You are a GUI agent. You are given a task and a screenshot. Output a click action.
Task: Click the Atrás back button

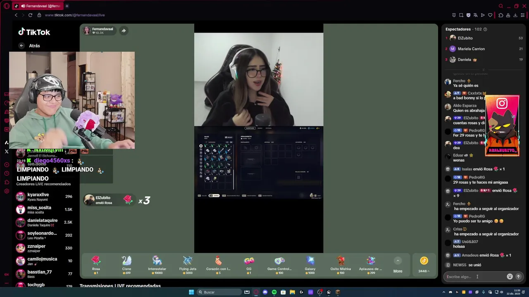(x=29, y=46)
